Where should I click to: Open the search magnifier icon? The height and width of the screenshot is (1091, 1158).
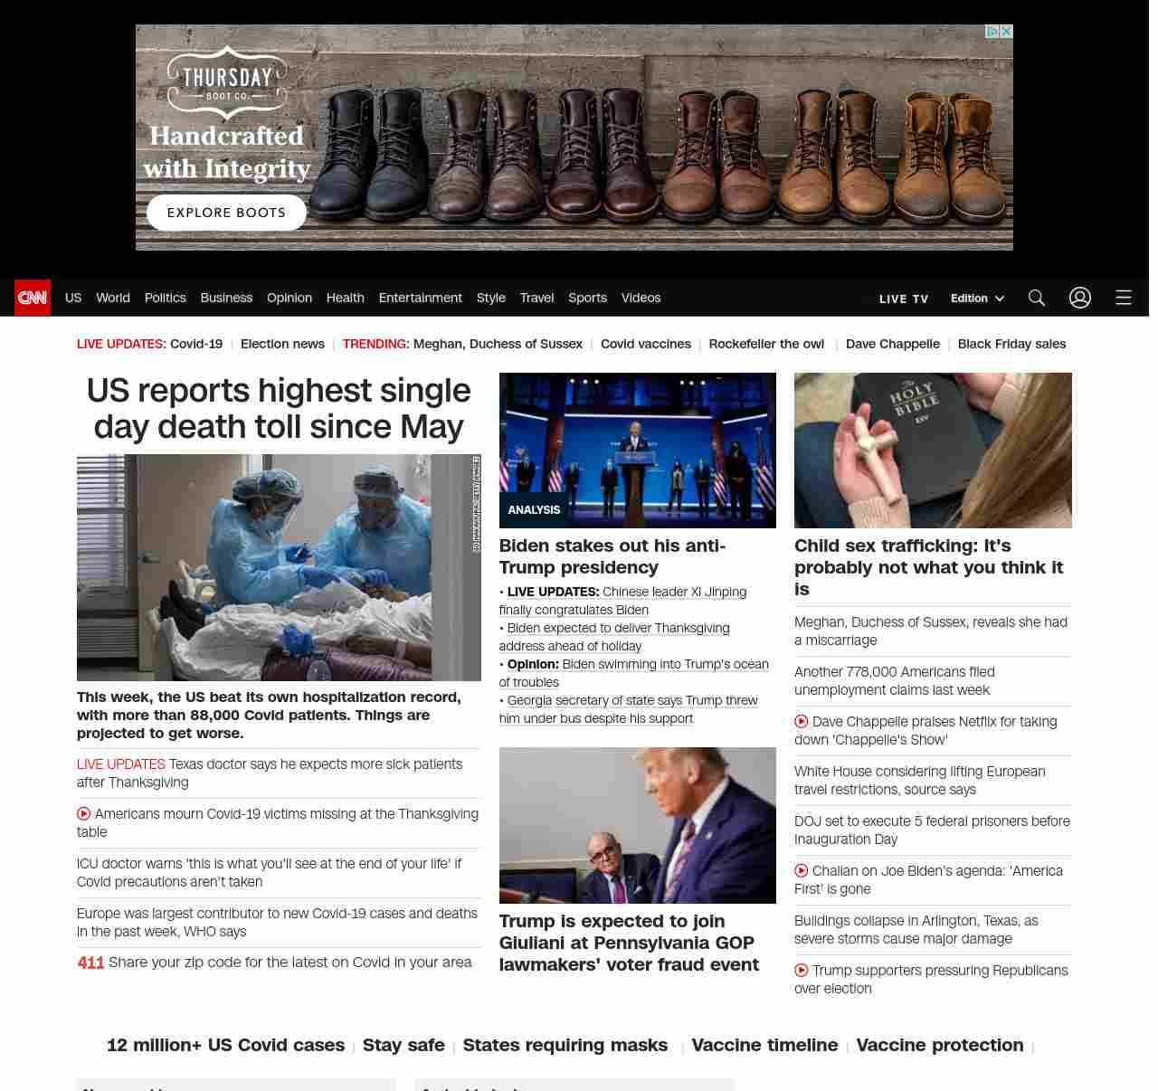[1036, 298]
